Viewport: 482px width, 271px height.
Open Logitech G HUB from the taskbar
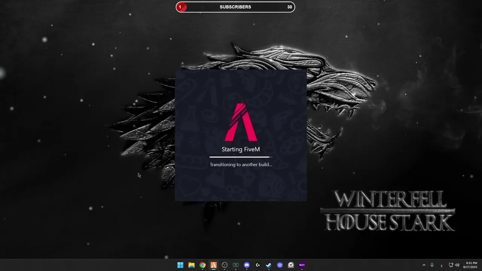[258, 265]
